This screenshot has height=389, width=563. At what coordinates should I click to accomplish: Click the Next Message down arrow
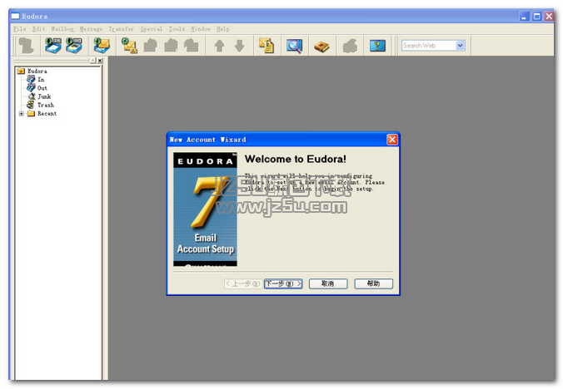pos(240,46)
